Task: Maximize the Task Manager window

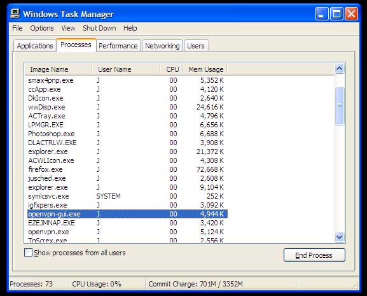Action: point(336,13)
